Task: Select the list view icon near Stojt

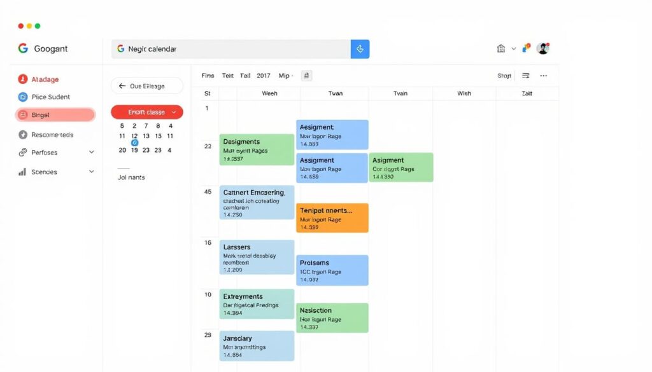Action: coord(525,75)
